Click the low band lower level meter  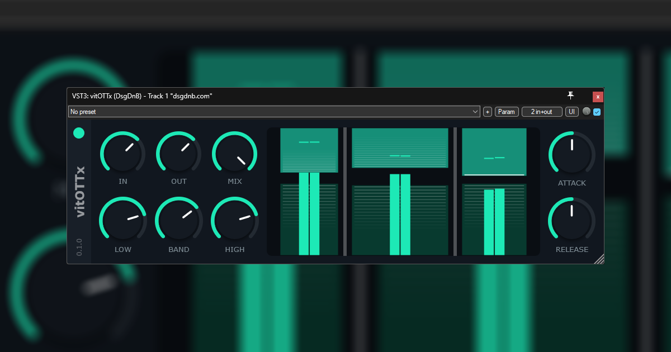(x=309, y=220)
